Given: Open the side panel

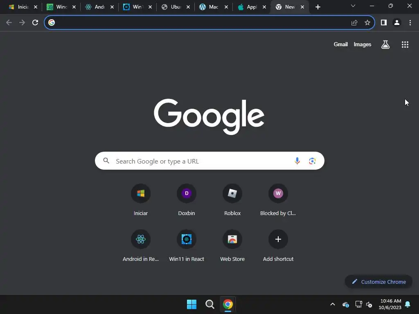Looking at the screenshot, I should tap(384, 23).
